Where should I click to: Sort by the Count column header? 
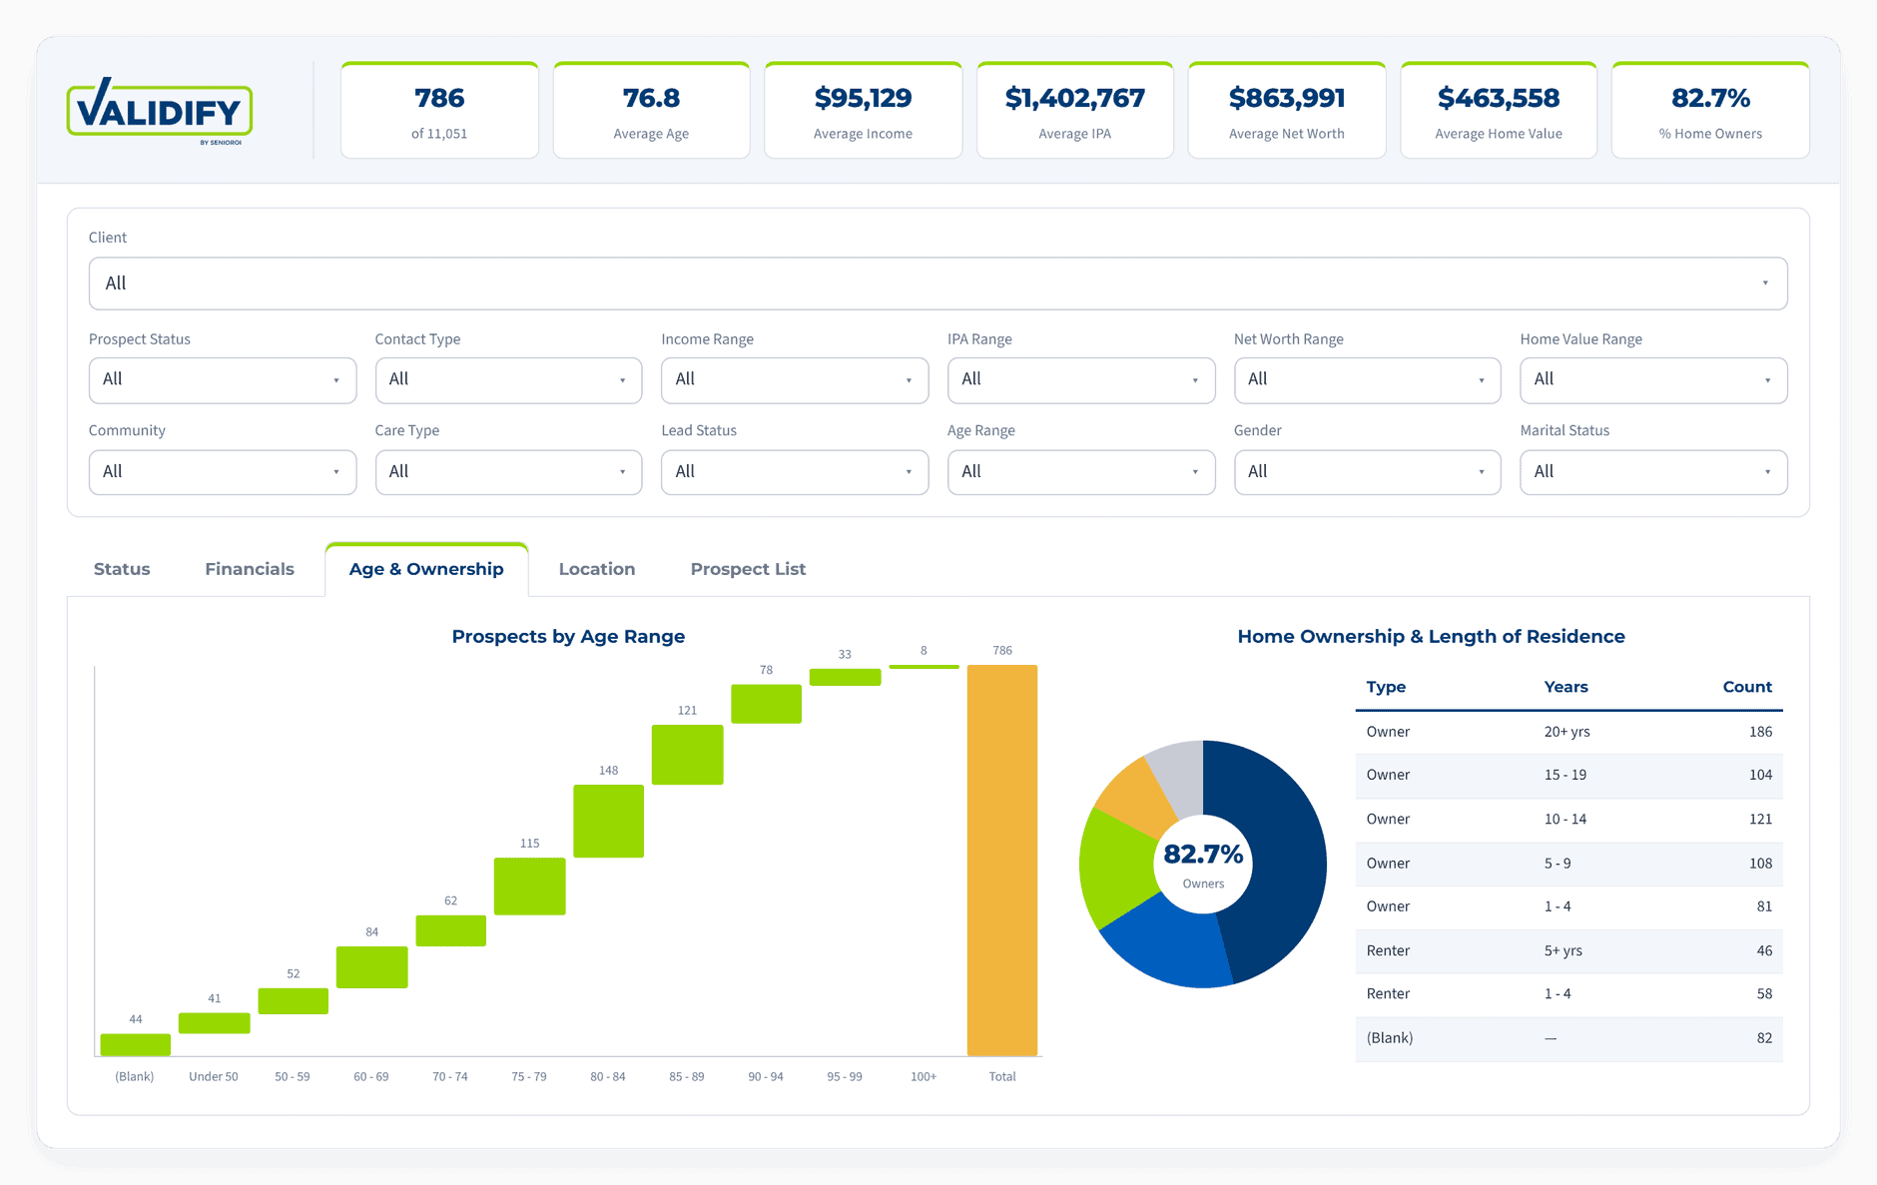(1747, 687)
